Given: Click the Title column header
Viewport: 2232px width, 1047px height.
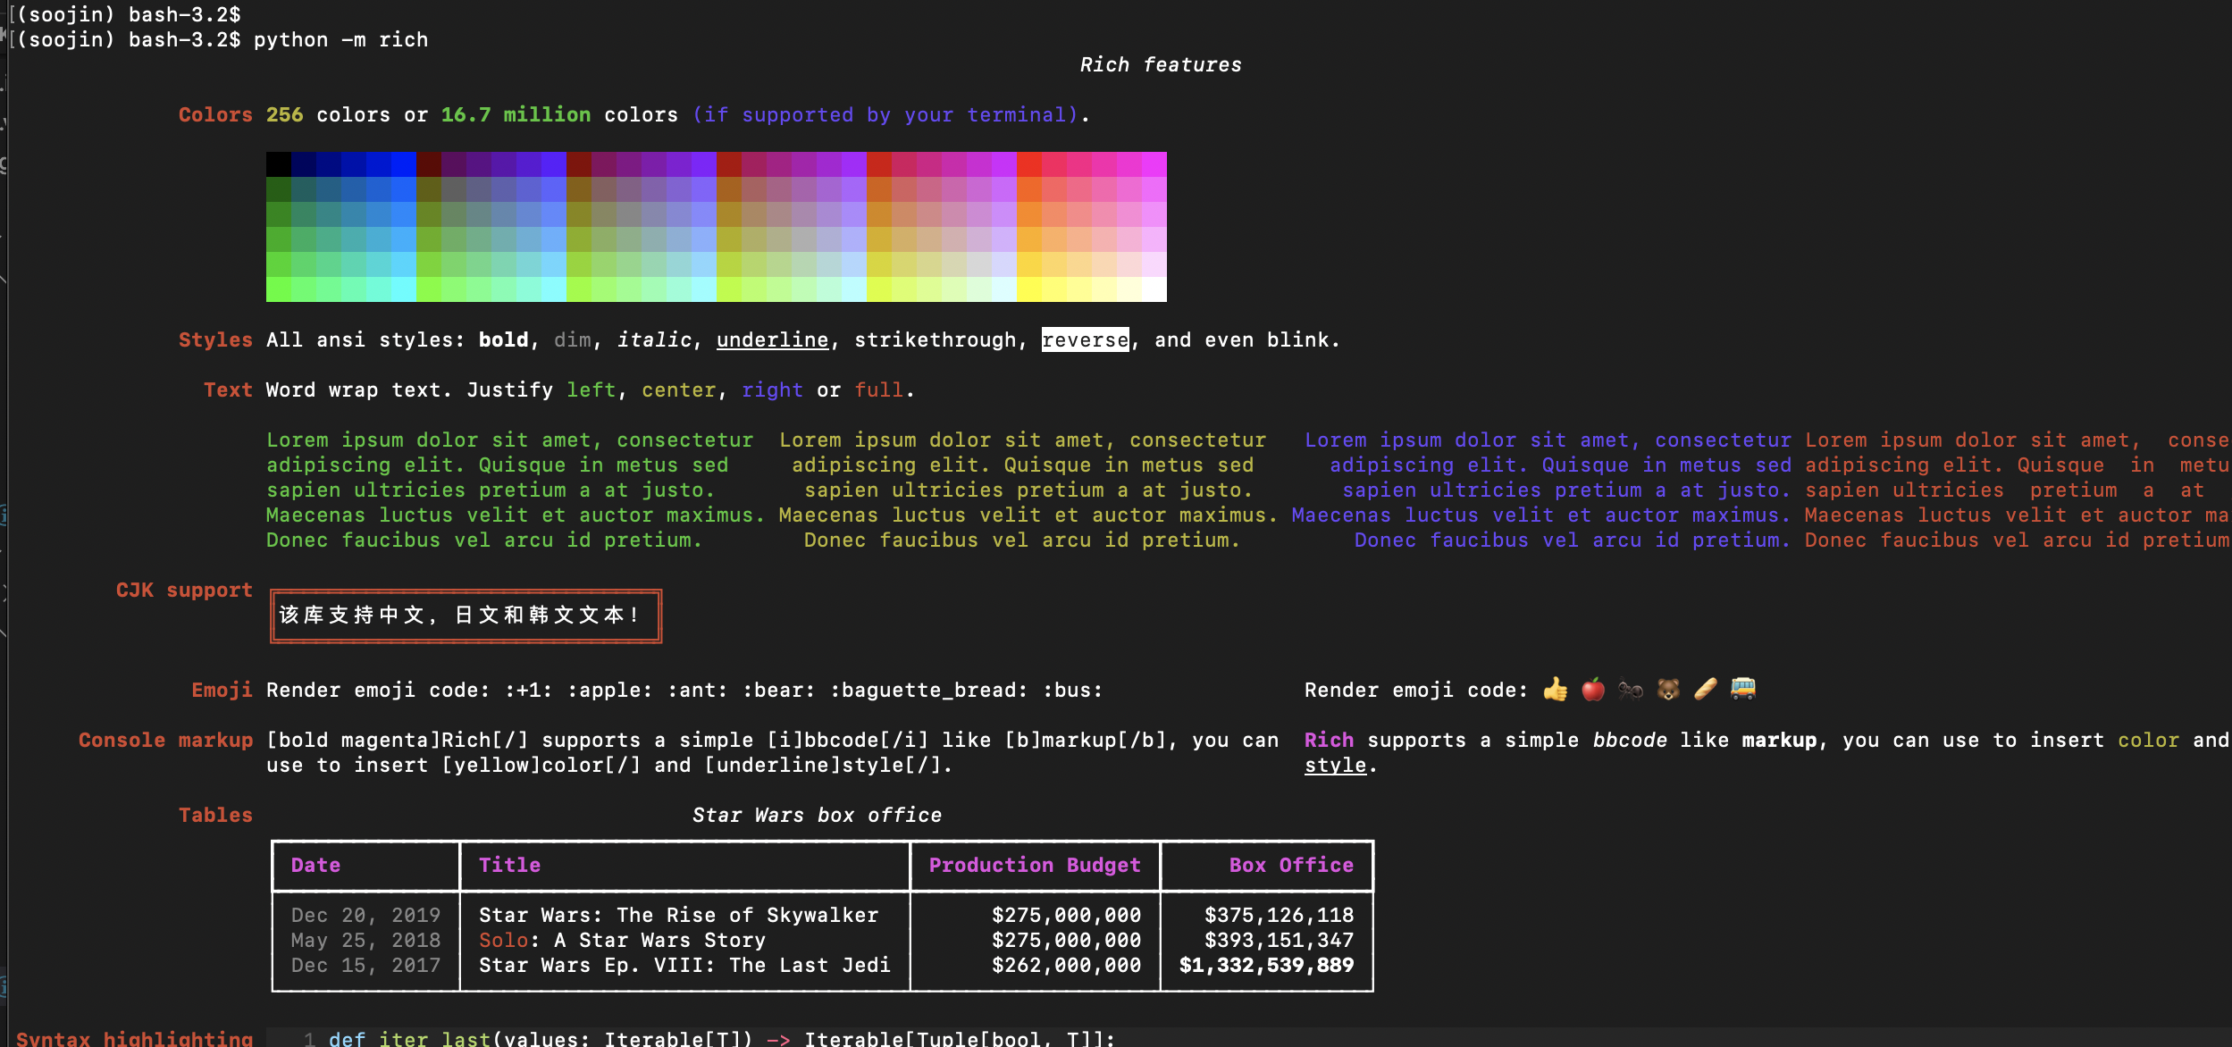Looking at the screenshot, I should click(x=509, y=865).
